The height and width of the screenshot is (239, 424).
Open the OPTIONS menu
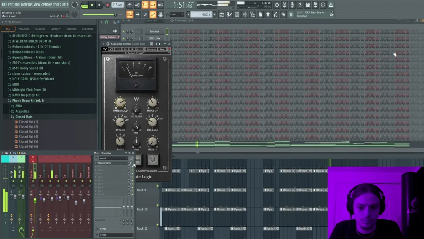tap(46, 5)
